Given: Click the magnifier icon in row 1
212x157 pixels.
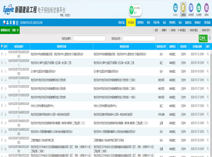Looking at the screenshot, I should point(208,54).
